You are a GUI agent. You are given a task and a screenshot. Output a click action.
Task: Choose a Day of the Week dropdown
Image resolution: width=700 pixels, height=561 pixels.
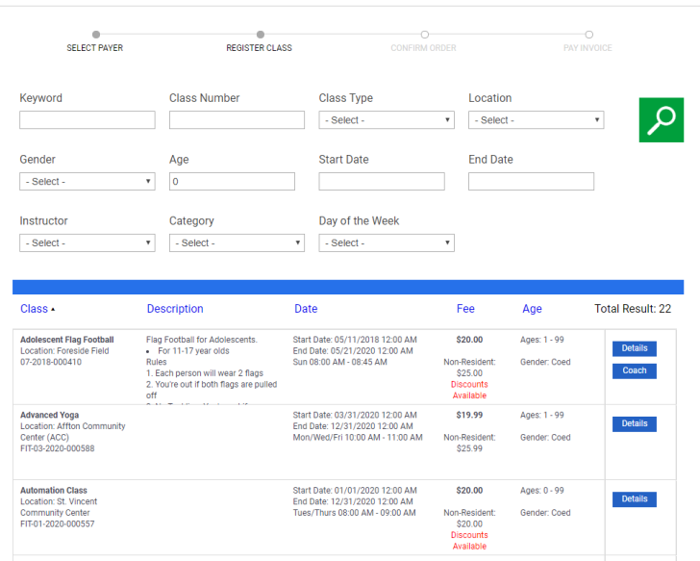click(x=386, y=243)
